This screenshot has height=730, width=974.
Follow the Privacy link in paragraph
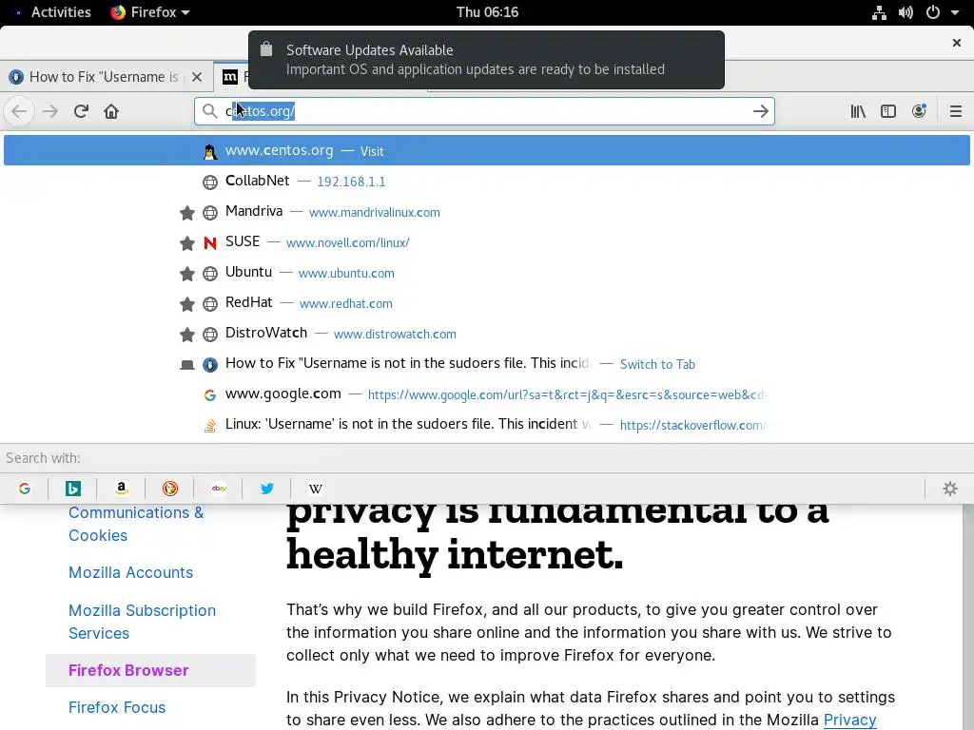tap(849, 720)
